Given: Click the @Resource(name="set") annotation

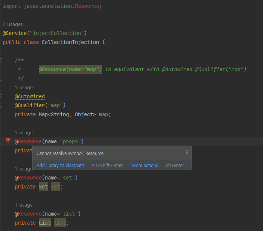Looking at the screenshot, I should tap(46, 178).
